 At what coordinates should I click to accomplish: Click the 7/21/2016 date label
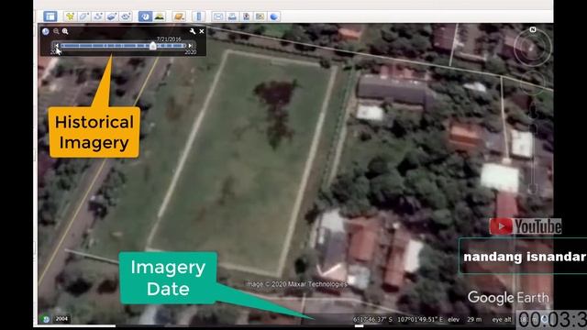[169, 38]
